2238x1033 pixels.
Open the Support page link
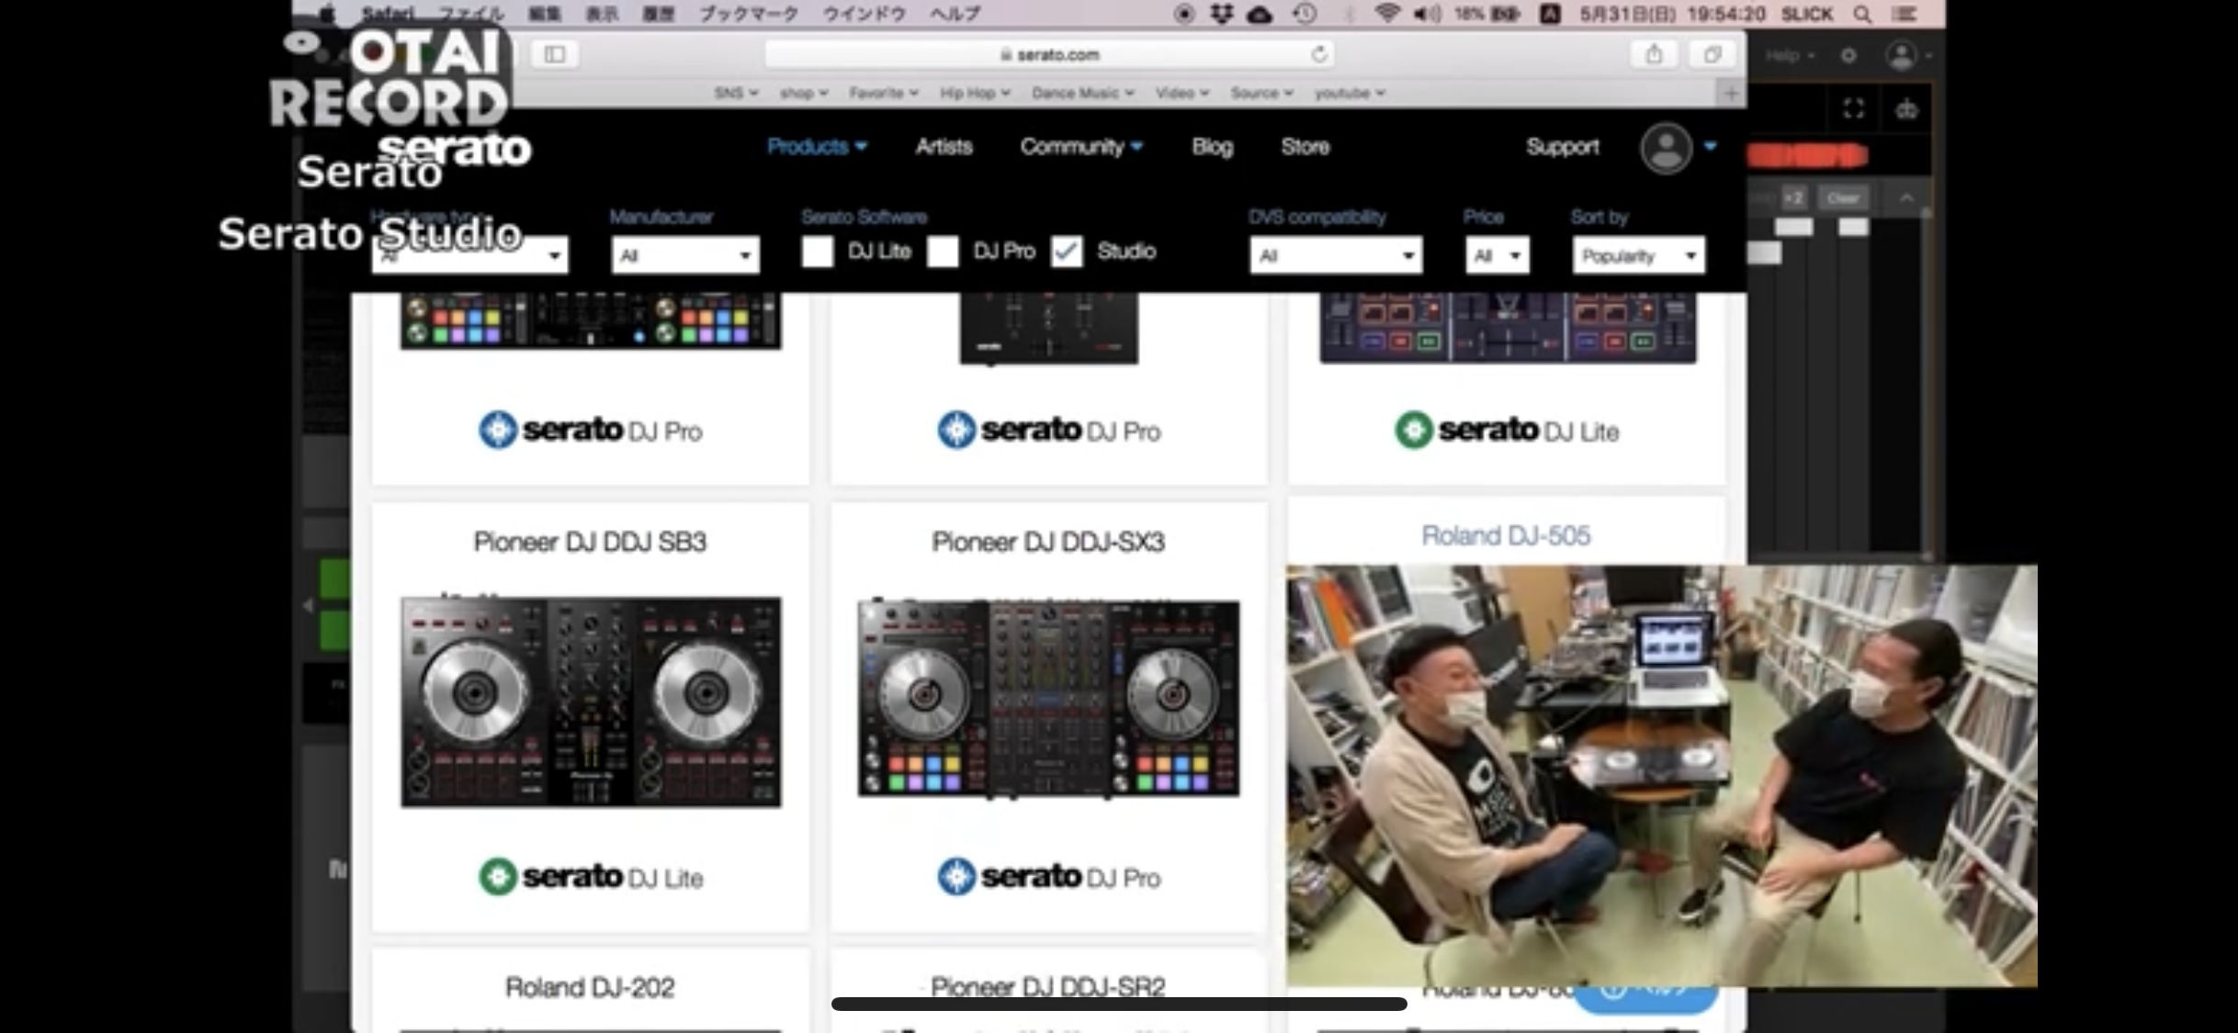coord(1562,147)
